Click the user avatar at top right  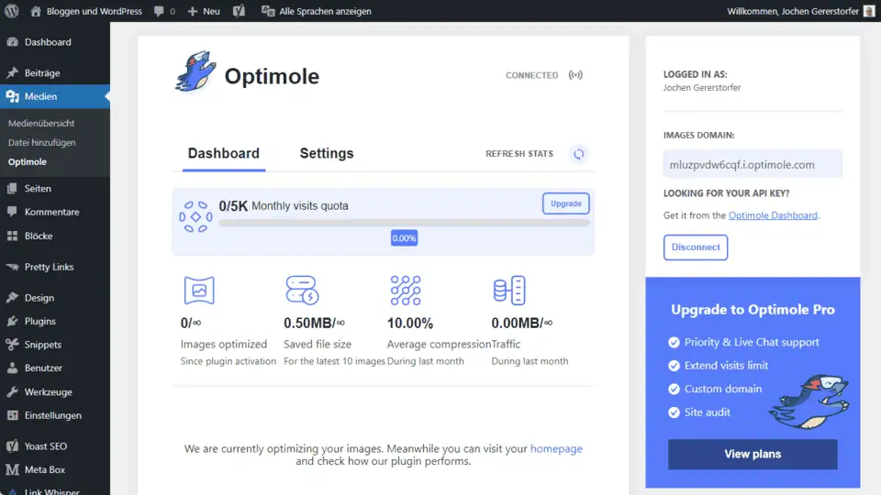pyautogui.click(x=868, y=11)
